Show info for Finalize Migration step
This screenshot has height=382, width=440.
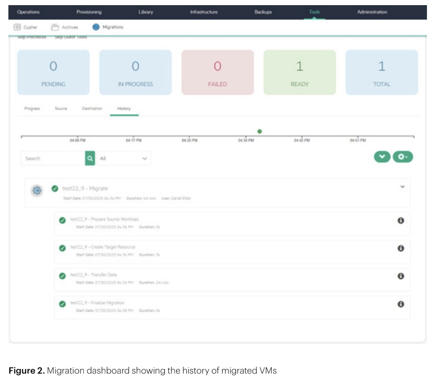[x=400, y=304]
